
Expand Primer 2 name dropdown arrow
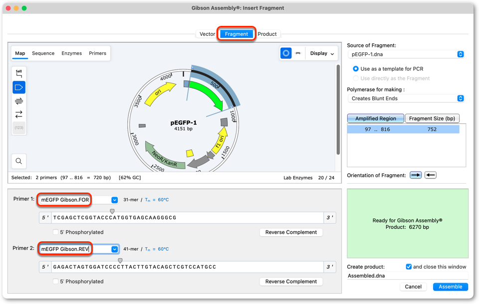click(x=115, y=249)
